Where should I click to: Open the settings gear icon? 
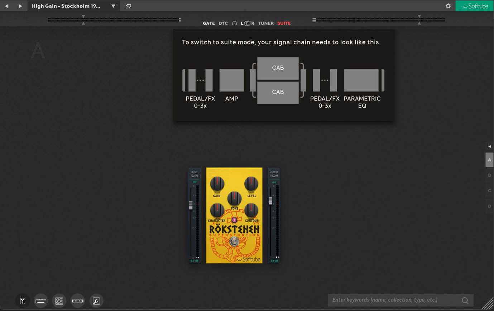point(448,6)
